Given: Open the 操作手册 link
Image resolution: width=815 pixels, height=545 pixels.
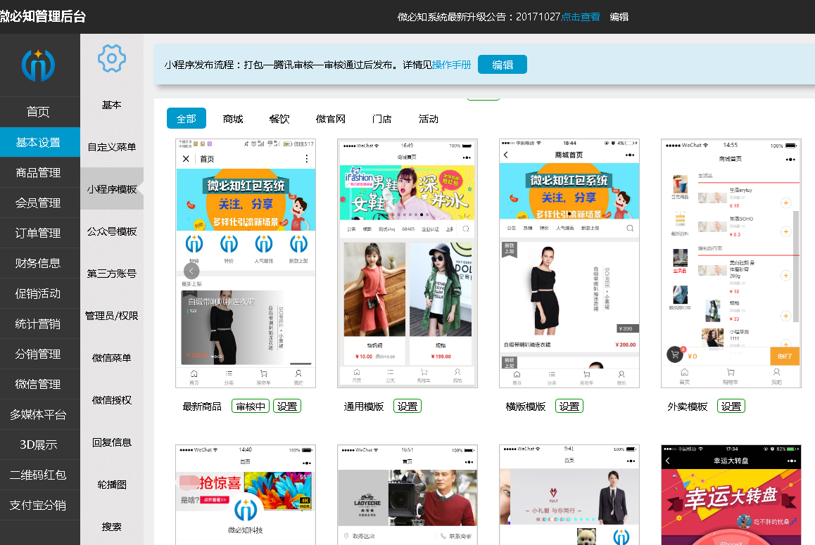Looking at the screenshot, I should (x=451, y=65).
